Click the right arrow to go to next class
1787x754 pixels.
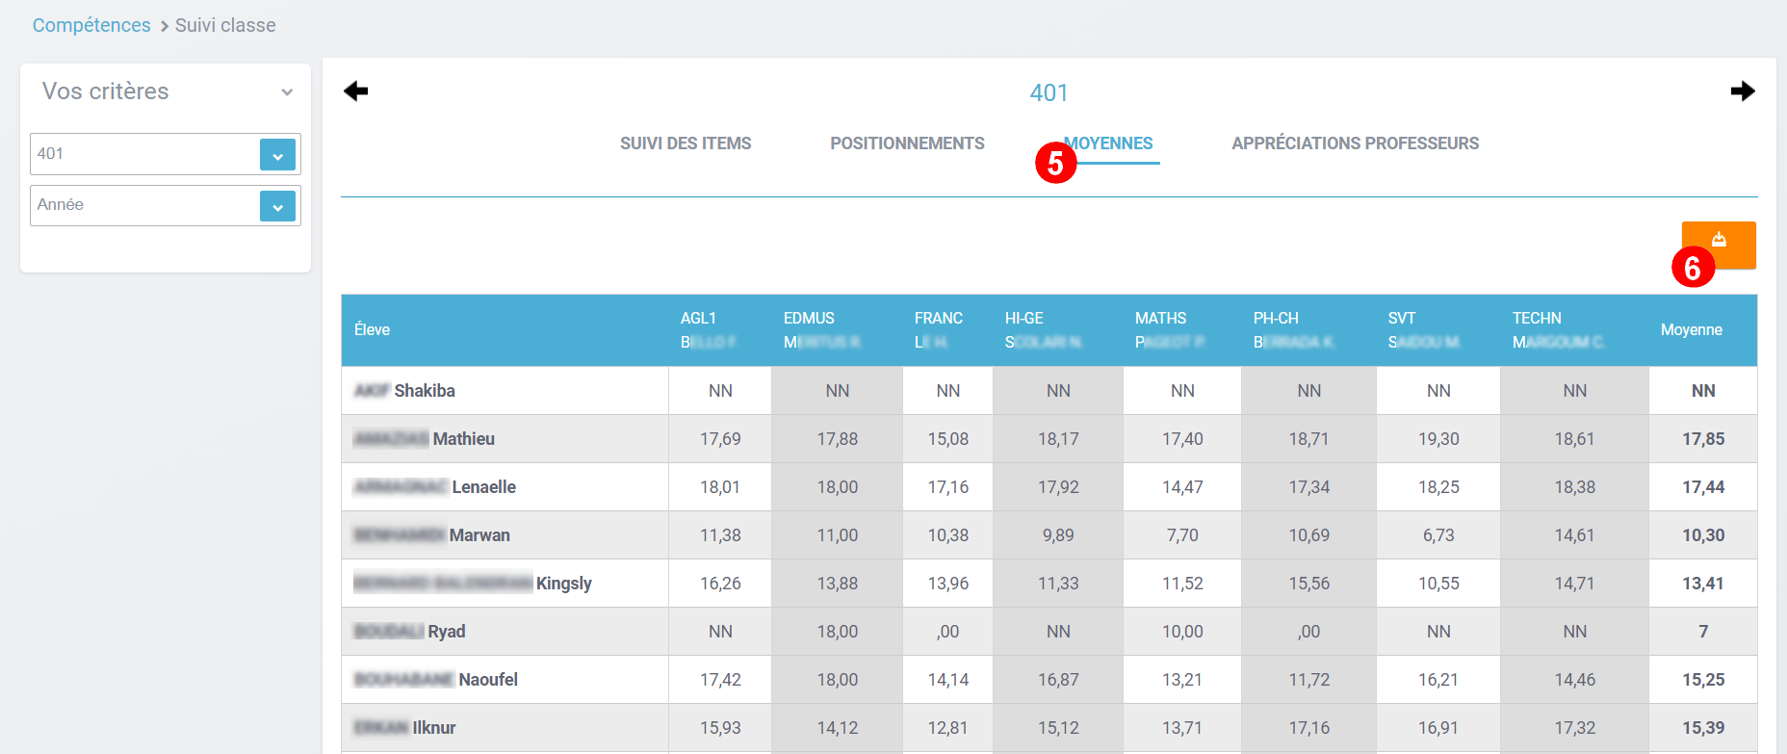click(x=1742, y=91)
